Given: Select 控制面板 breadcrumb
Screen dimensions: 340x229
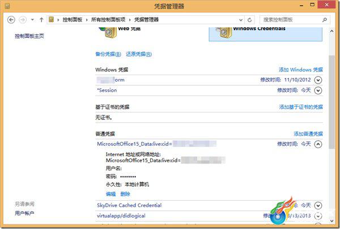Looking at the screenshot, I should point(73,20).
